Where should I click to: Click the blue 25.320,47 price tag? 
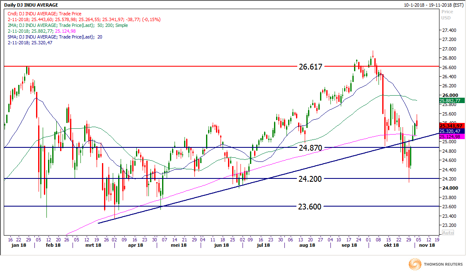click(x=451, y=131)
